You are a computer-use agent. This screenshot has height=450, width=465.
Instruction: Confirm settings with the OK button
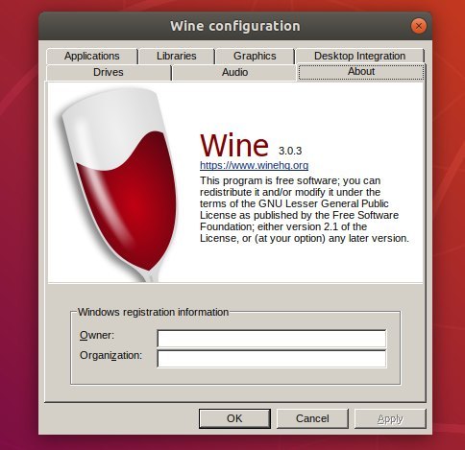tap(234, 418)
